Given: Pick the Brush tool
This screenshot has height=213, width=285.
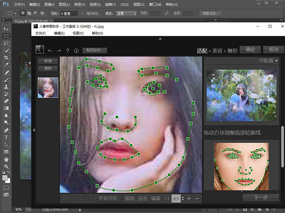Looking at the screenshot, I should [7, 79].
